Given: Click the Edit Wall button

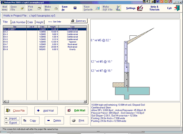Looking at the screenshot, I should [77, 110].
